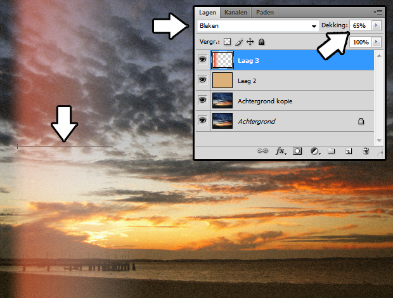This screenshot has width=393, height=298.
Task: Click the Dekking 65% input field
Action: 359,26
